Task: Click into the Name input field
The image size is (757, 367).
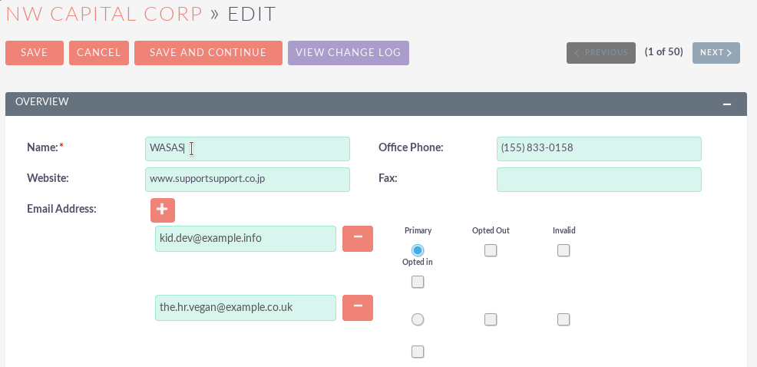Action: (x=247, y=148)
